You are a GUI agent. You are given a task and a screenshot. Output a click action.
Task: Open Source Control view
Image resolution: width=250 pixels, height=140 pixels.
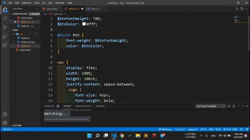point(5,27)
